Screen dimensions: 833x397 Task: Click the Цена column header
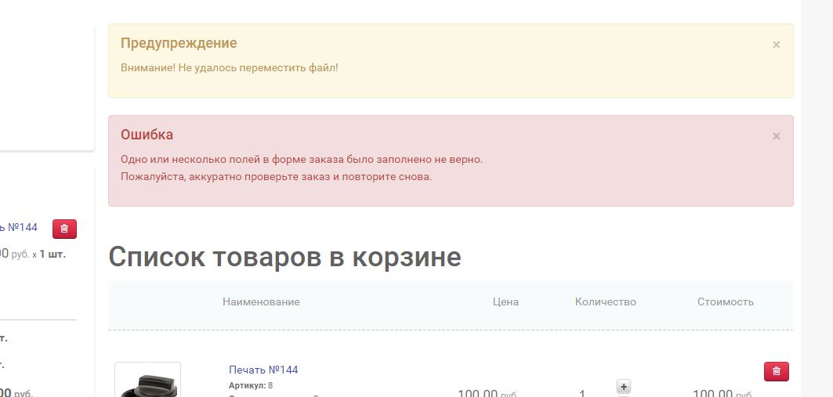click(505, 301)
